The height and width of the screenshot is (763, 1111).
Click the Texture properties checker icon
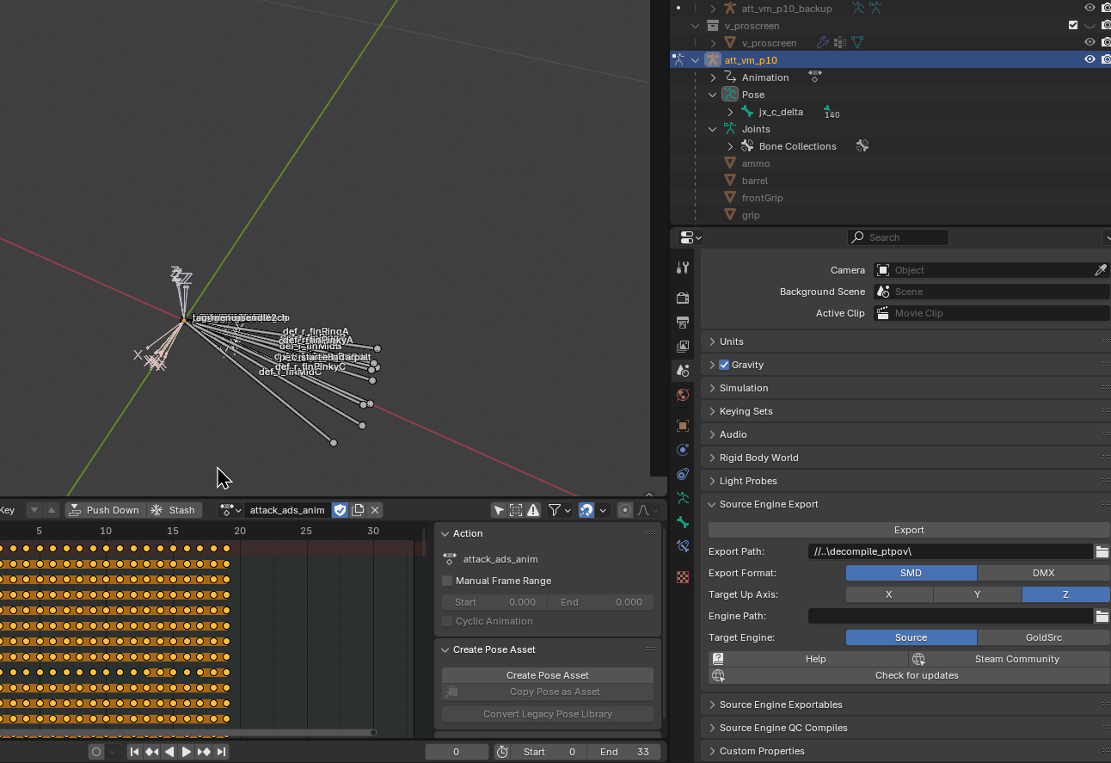[x=683, y=577]
